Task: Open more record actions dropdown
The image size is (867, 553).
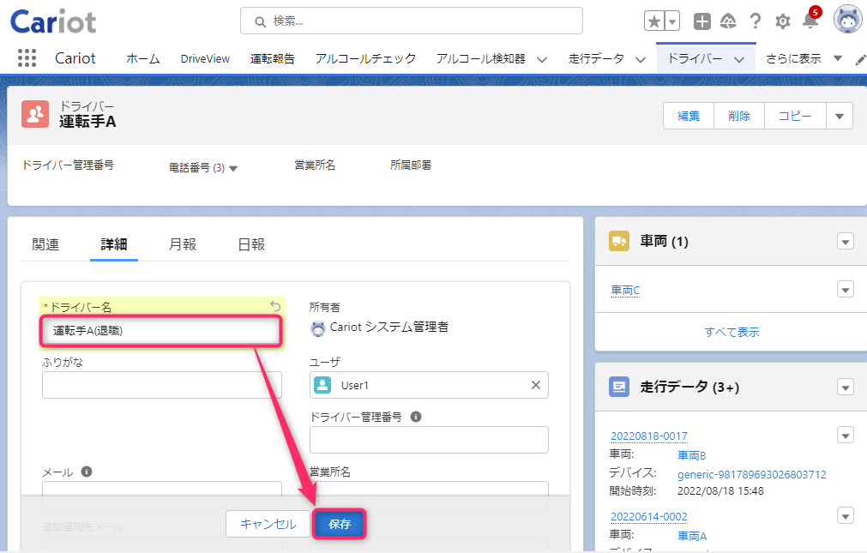Action: point(840,116)
